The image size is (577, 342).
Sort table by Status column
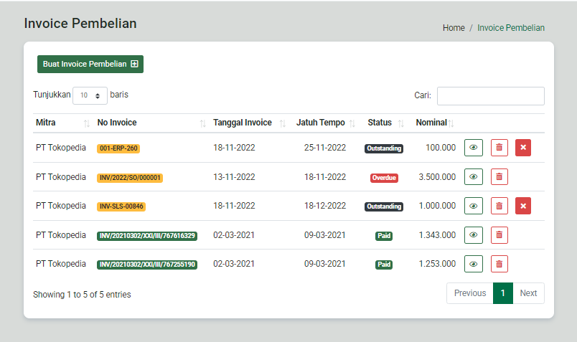[x=385, y=123]
